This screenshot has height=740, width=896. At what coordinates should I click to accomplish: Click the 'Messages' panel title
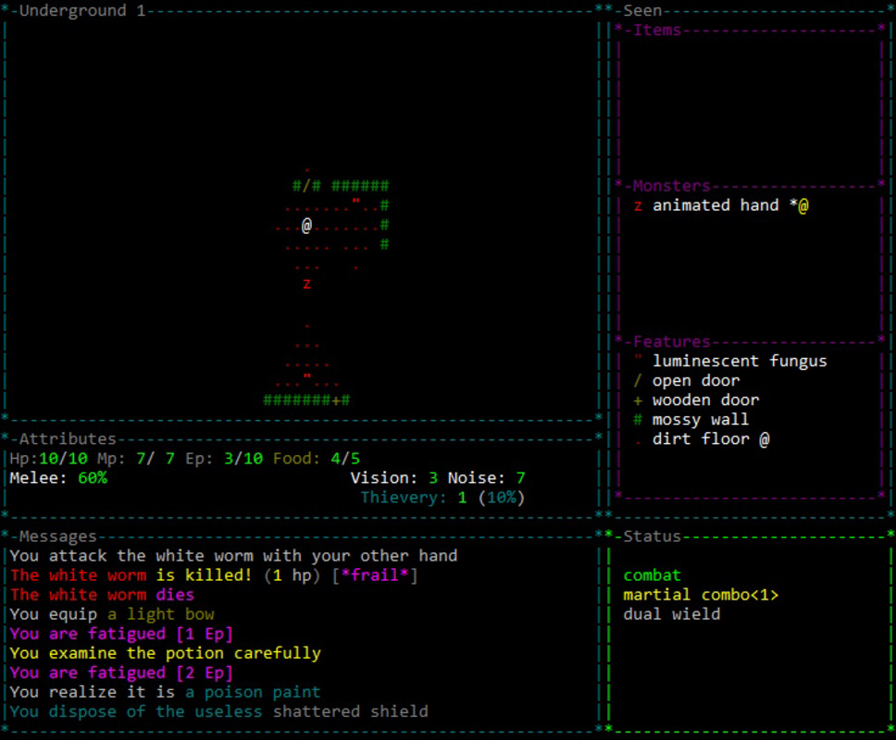coord(57,536)
